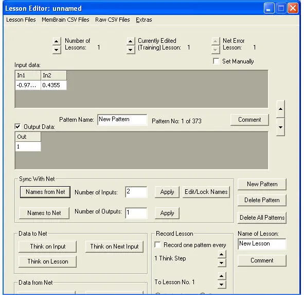
Task: Toggle Record one pattern every checkbox
Action: (x=157, y=244)
